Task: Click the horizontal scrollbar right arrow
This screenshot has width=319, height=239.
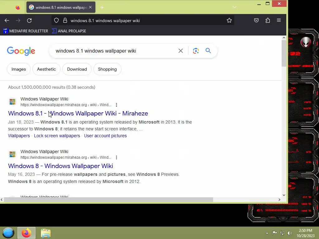Action: 279,199
